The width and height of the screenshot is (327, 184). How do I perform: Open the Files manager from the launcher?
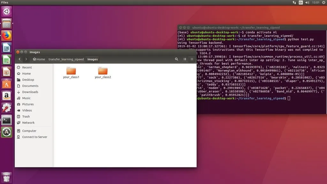click(x=6, y=23)
